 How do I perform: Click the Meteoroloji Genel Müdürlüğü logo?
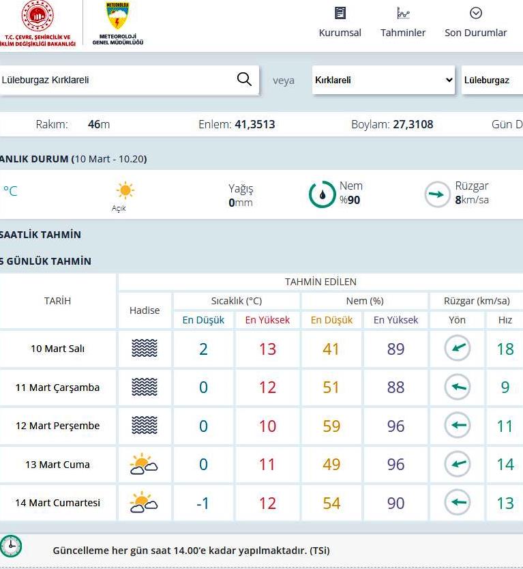click(118, 23)
